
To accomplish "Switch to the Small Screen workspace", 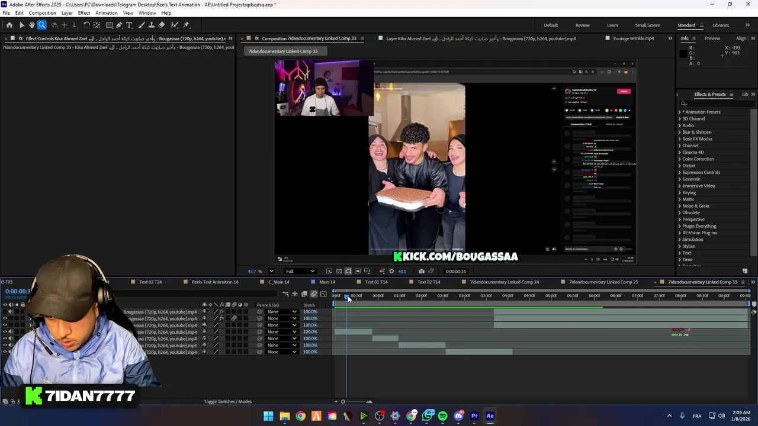I will pyautogui.click(x=648, y=25).
